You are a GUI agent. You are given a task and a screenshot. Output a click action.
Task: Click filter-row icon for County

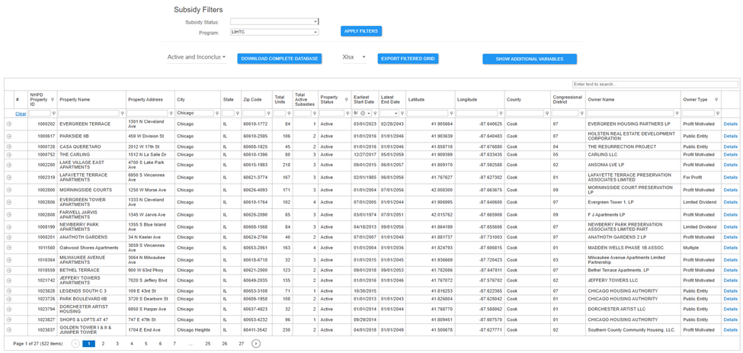pos(547,114)
